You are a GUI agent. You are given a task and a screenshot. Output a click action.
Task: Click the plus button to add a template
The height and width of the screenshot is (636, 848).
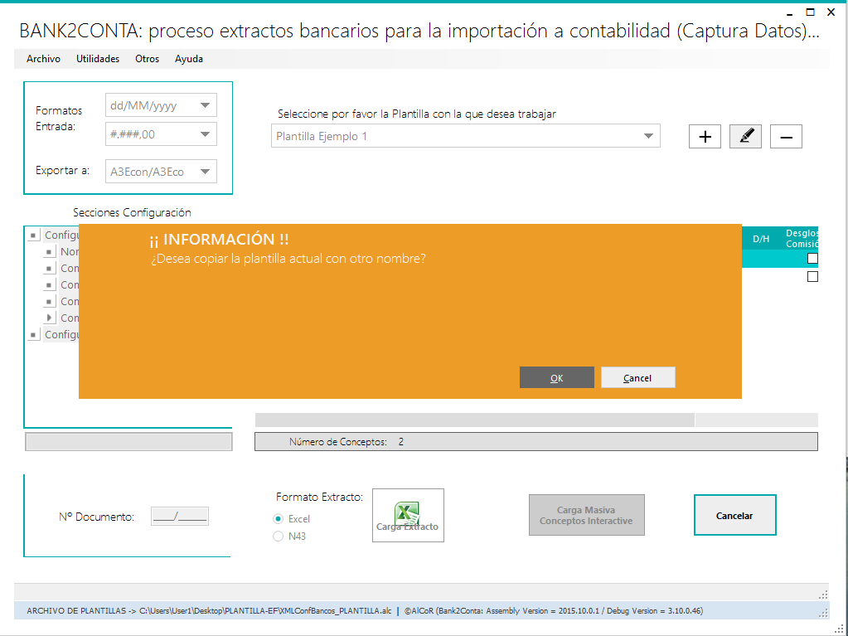point(705,136)
